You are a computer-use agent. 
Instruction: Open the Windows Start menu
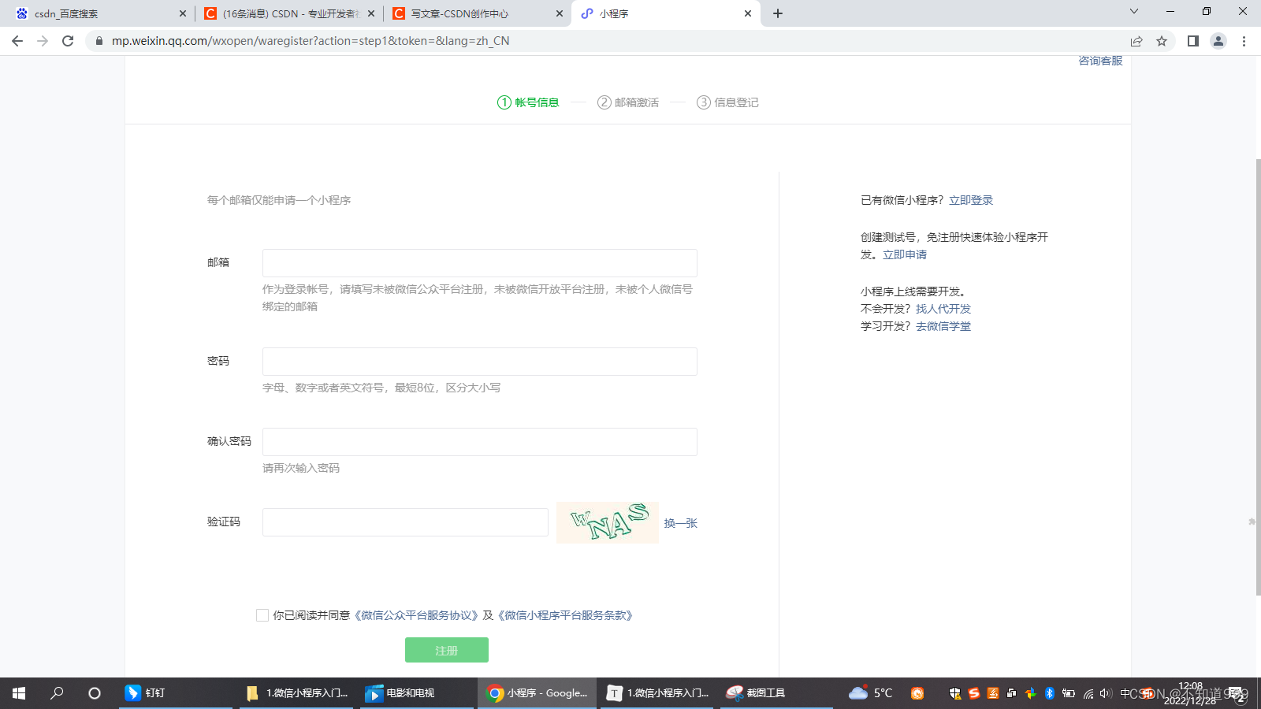(x=19, y=693)
